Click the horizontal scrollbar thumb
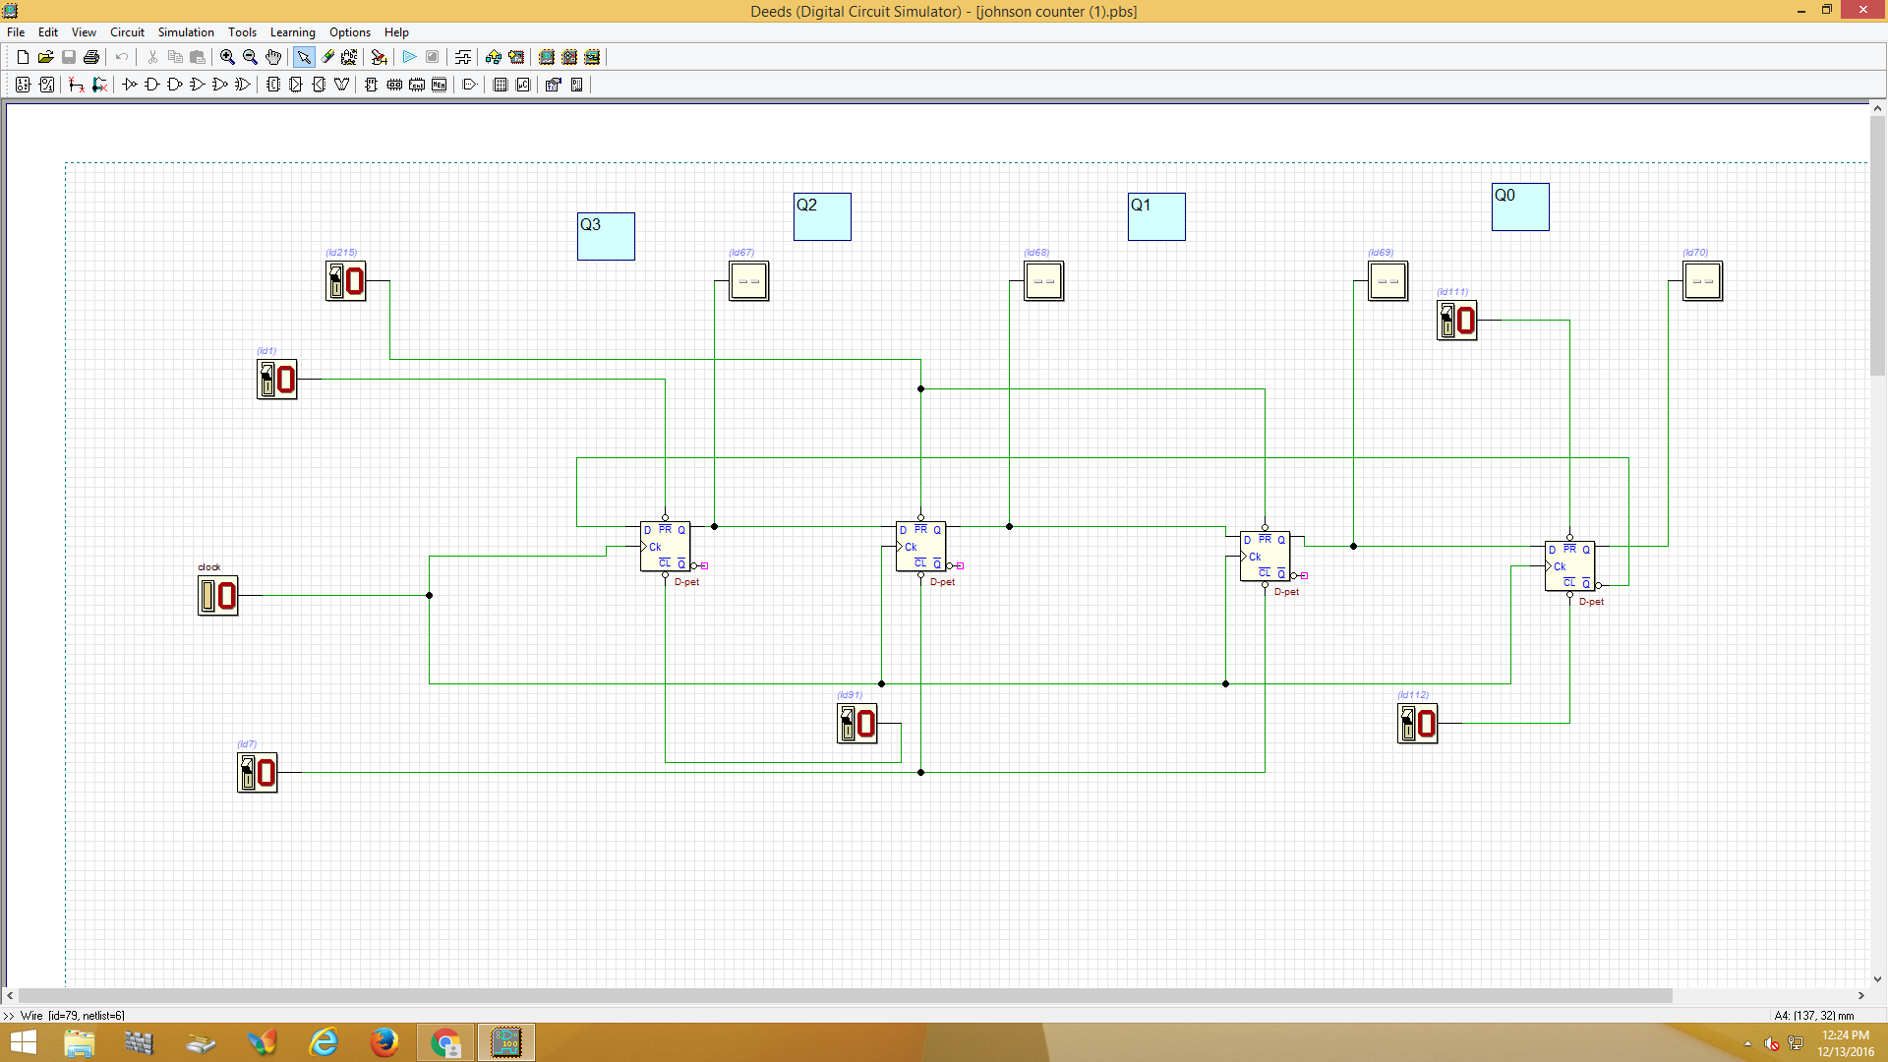 tap(846, 995)
